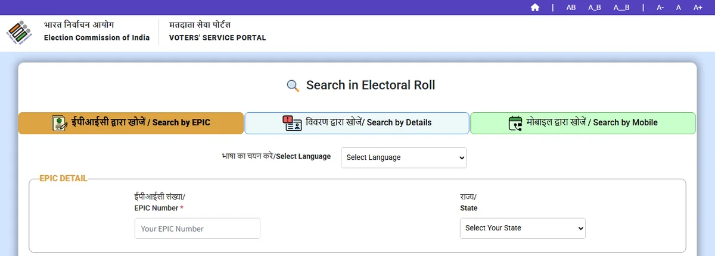Go to the home page icon
Image resolution: width=715 pixels, height=256 pixels.
(535, 7)
